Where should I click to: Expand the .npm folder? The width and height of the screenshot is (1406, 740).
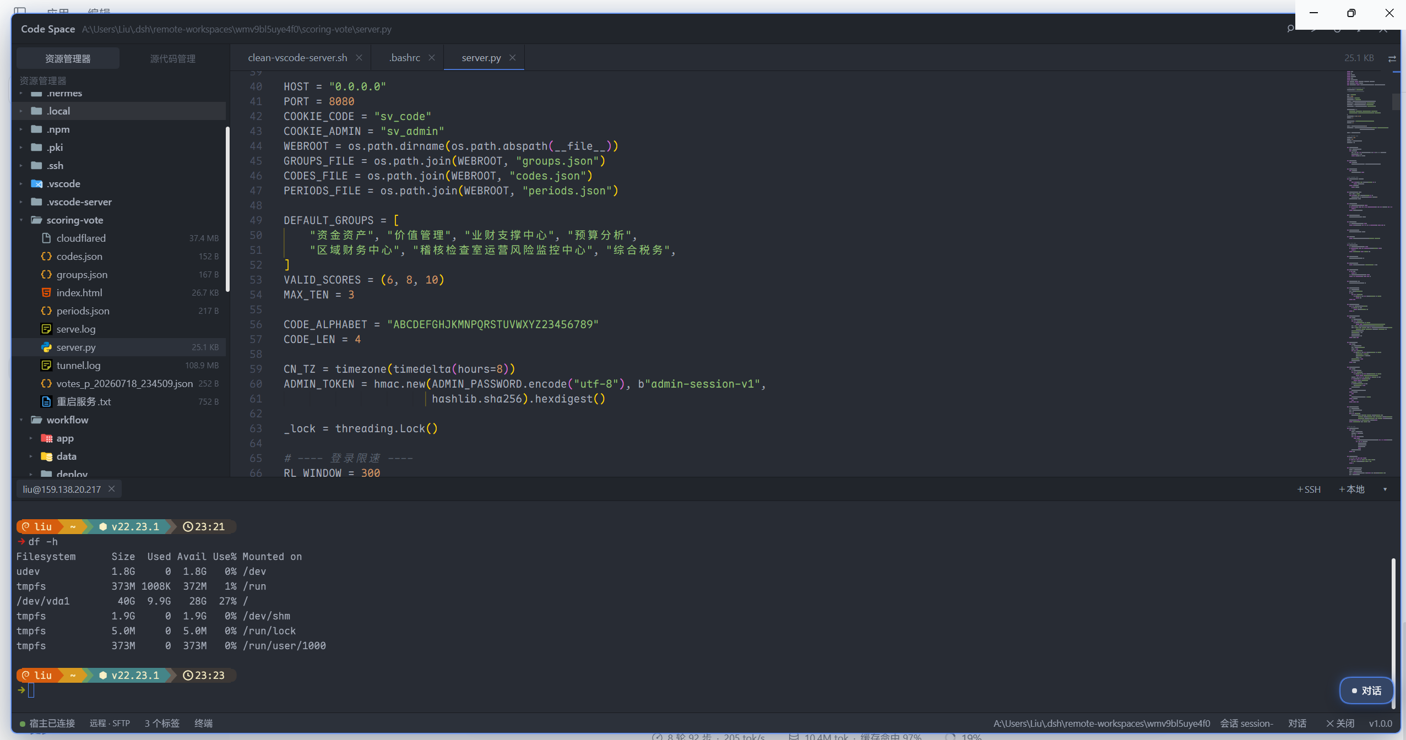click(21, 129)
